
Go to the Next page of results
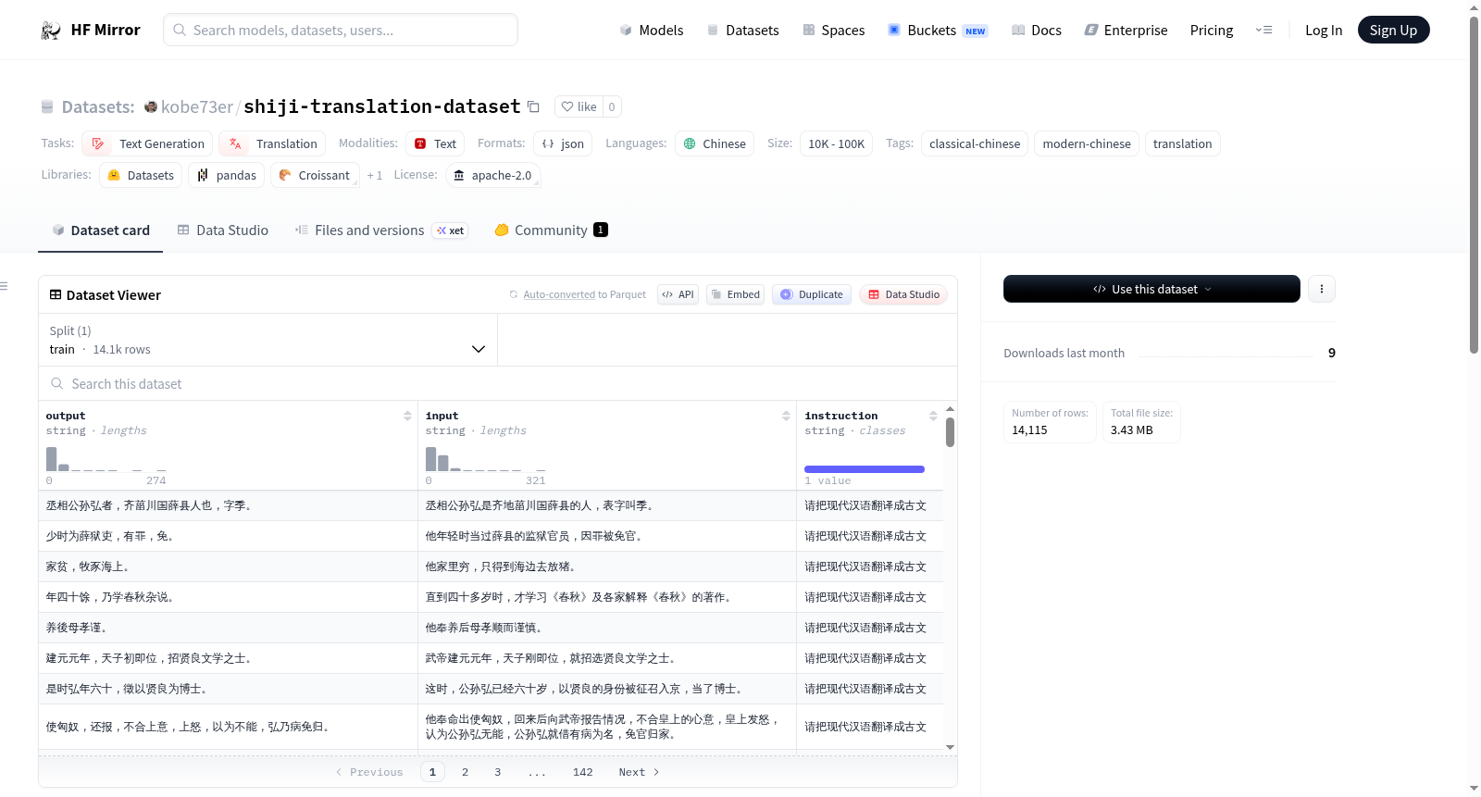[639, 772]
